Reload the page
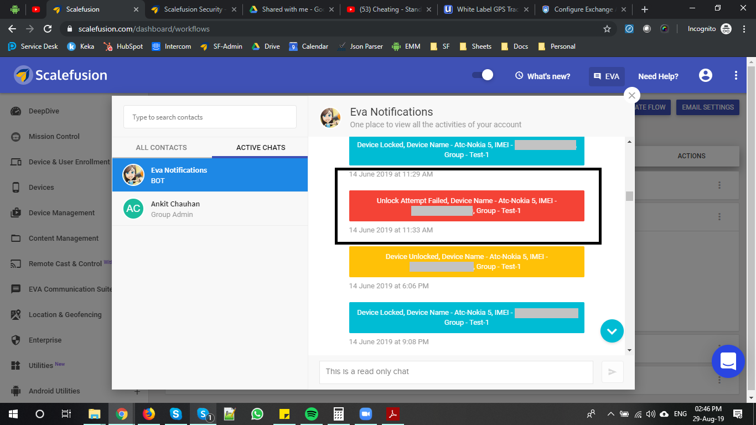This screenshot has height=425, width=756. point(48,29)
